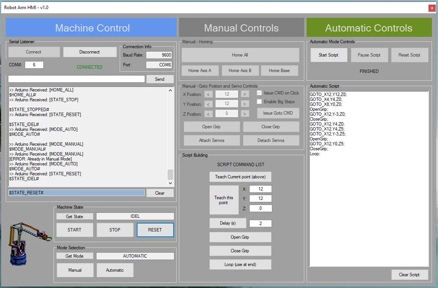Add Open Grip to script
Screen dimensions: 438x288
click(x=240, y=237)
